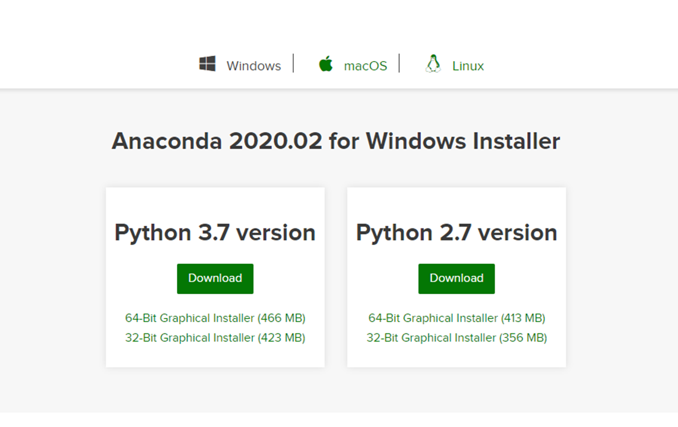The image size is (678, 427).
Task: Click the Windows logo icon
Action: click(x=207, y=63)
